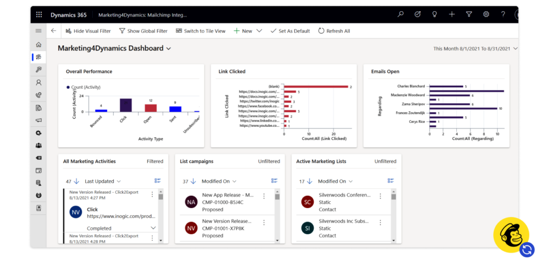
Task: Expand the chevron next to New
Action: tap(259, 30)
